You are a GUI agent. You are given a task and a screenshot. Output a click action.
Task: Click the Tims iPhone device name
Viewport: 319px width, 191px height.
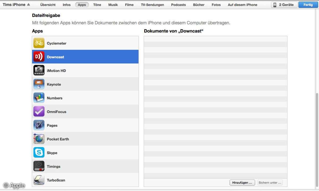14,5
